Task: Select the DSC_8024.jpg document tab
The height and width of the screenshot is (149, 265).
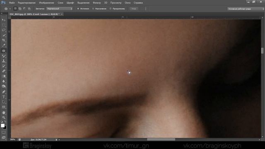Action: pyautogui.click(x=34, y=14)
